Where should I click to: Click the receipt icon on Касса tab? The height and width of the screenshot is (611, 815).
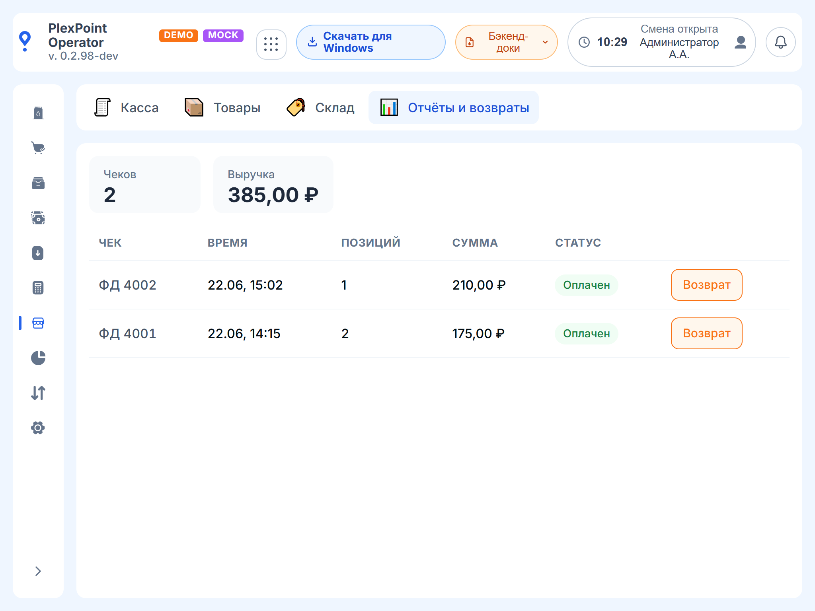click(102, 107)
